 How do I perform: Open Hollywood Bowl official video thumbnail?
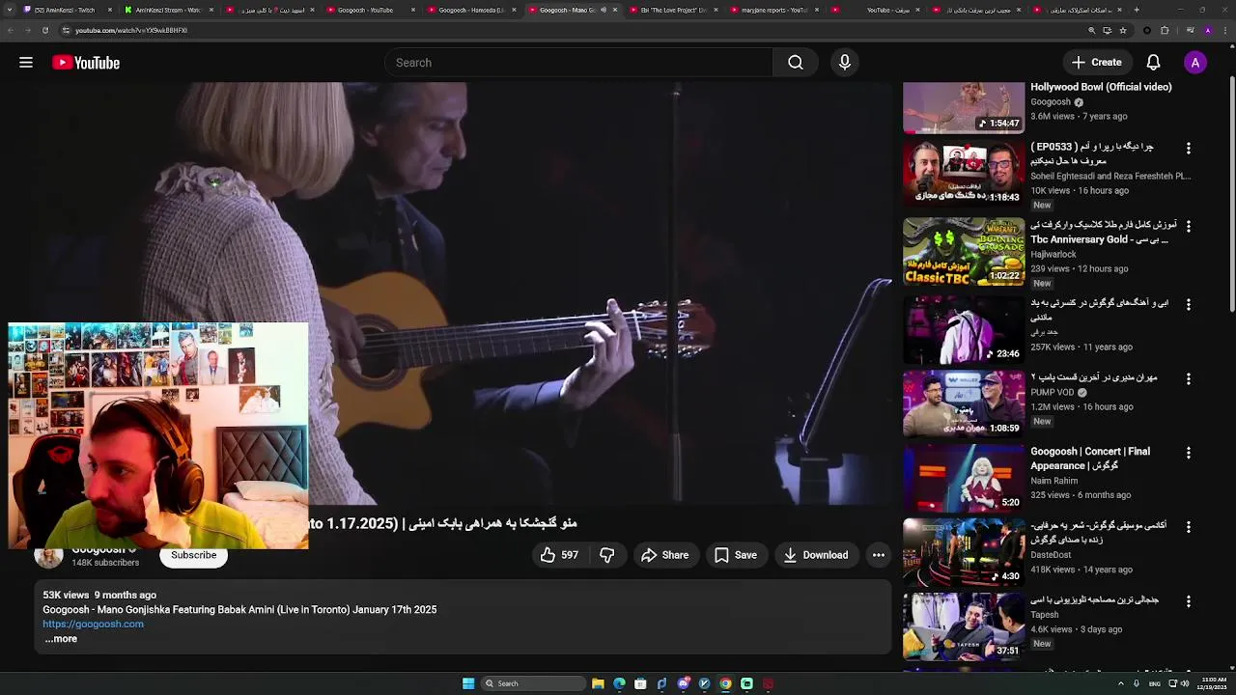pos(964,107)
